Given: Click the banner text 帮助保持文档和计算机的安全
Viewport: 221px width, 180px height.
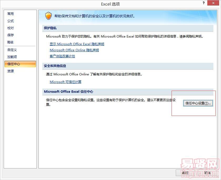Looking at the screenshot, I should click(94, 16).
